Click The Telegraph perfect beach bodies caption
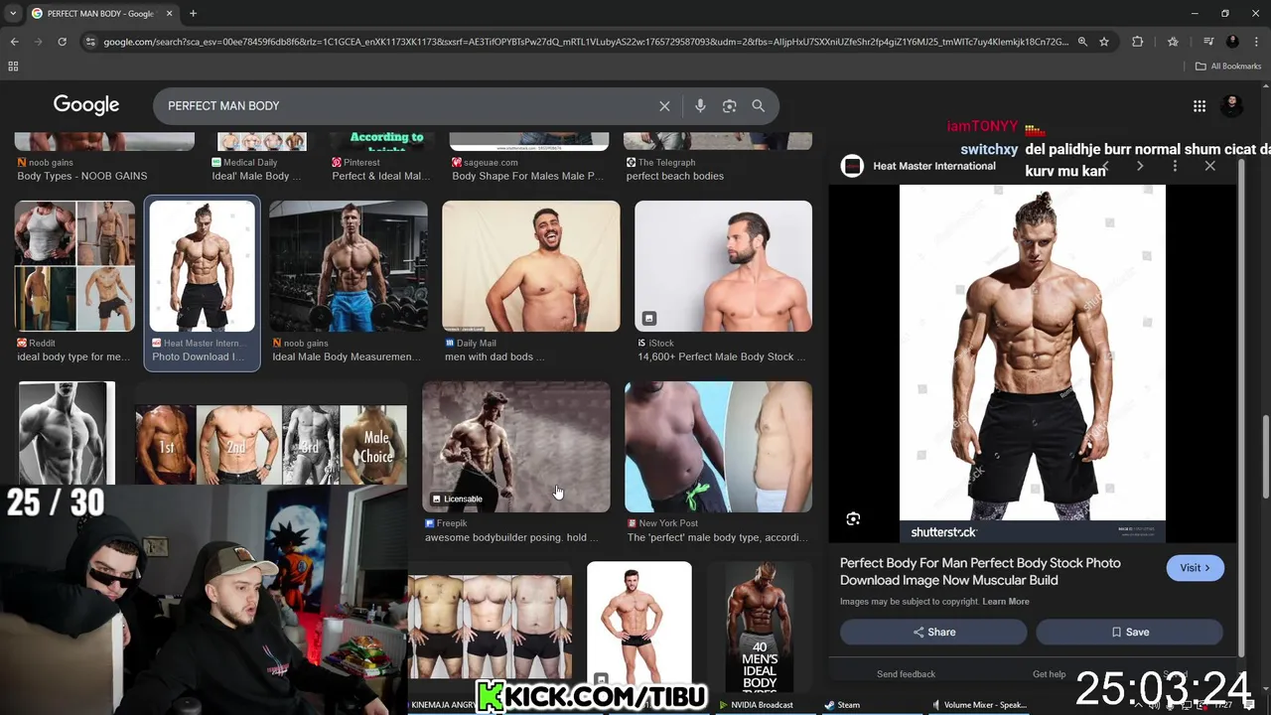Viewport: 1271px width, 715px height. click(675, 176)
